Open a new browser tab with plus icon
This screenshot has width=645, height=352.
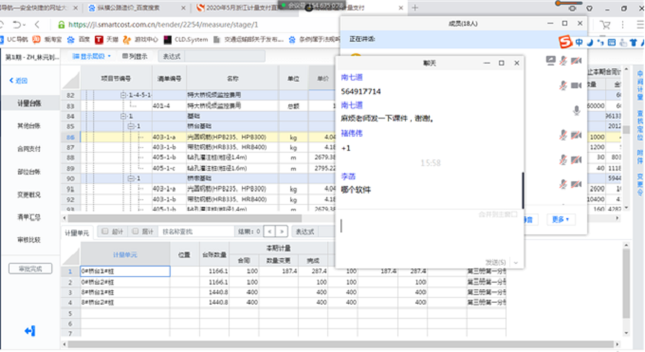click(415, 8)
